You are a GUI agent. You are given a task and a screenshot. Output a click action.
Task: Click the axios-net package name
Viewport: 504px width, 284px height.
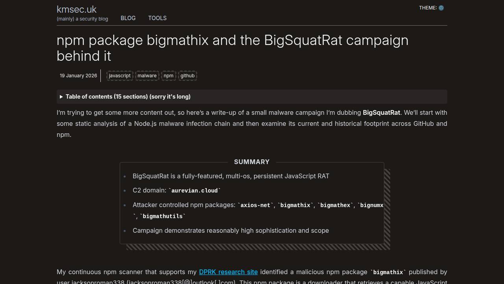[255, 205]
